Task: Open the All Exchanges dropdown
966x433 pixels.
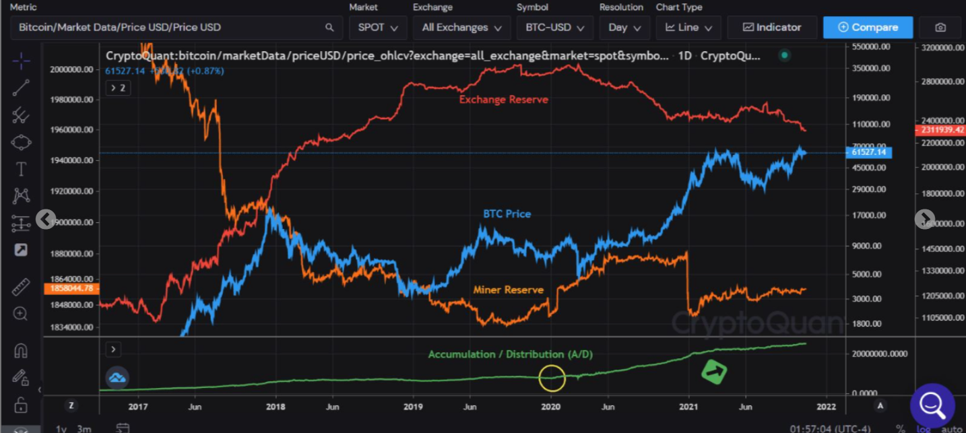Action: [x=461, y=28]
